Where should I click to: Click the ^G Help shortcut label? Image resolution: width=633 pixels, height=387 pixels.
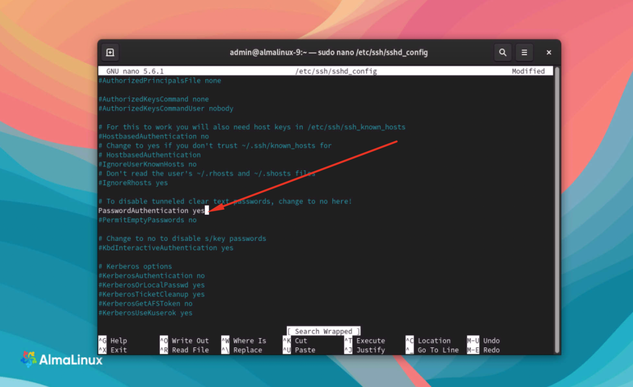click(112, 341)
